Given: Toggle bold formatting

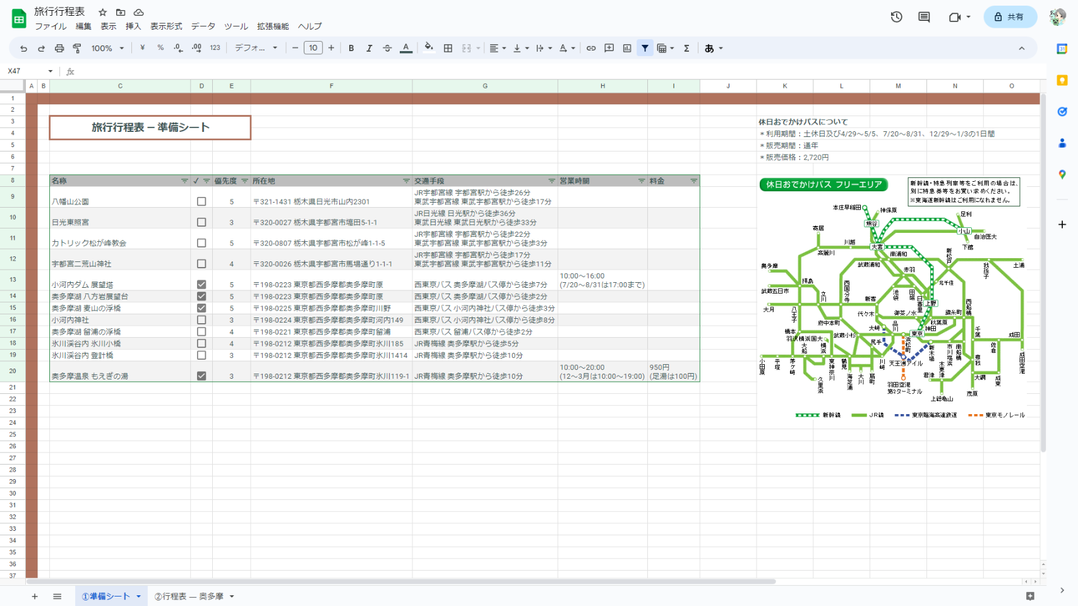Looking at the screenshot, I should coord(351,48).
